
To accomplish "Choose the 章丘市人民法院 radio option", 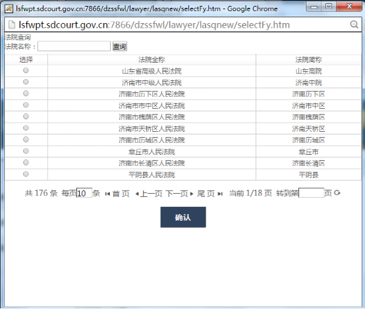I will [x=26, y=151].
